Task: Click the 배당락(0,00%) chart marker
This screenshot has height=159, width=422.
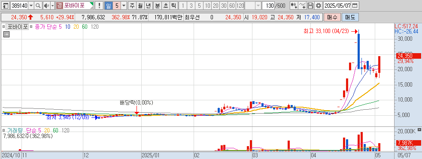Action: pos(137,102)
